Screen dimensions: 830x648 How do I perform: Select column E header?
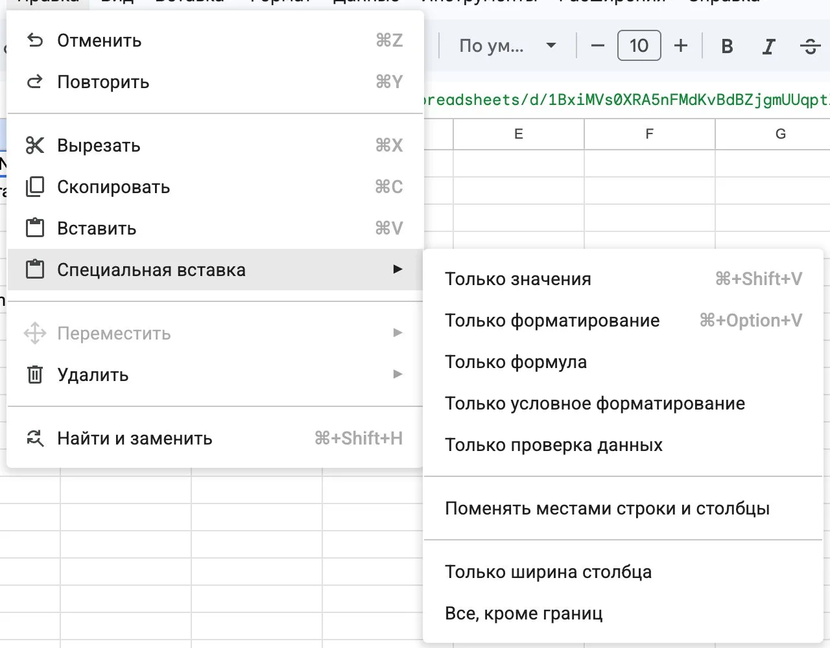point(519,134)
